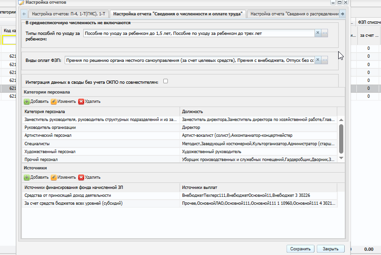The width and height of the screenshot is (381, 255).
Task: Click Изменить icon in Источники toolbar
Action: [54, 177]
